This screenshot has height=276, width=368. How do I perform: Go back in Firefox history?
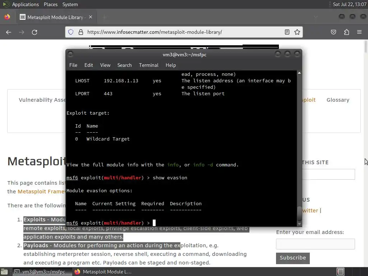[x=9, y=32]
